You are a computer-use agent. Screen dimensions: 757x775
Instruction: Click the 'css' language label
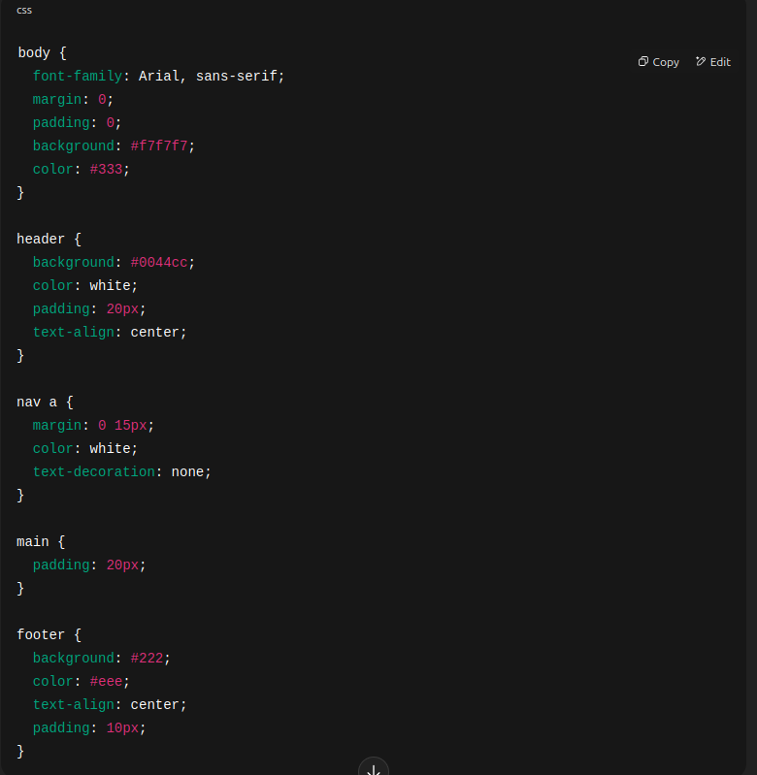pyautogui.click(x=24, y=10)
